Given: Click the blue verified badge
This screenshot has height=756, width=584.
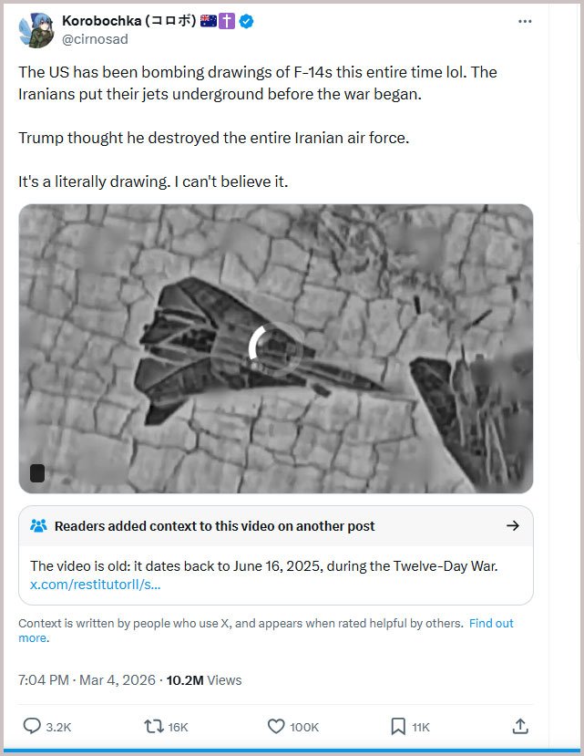Looking at the screenshot, I should click(247, 21).
